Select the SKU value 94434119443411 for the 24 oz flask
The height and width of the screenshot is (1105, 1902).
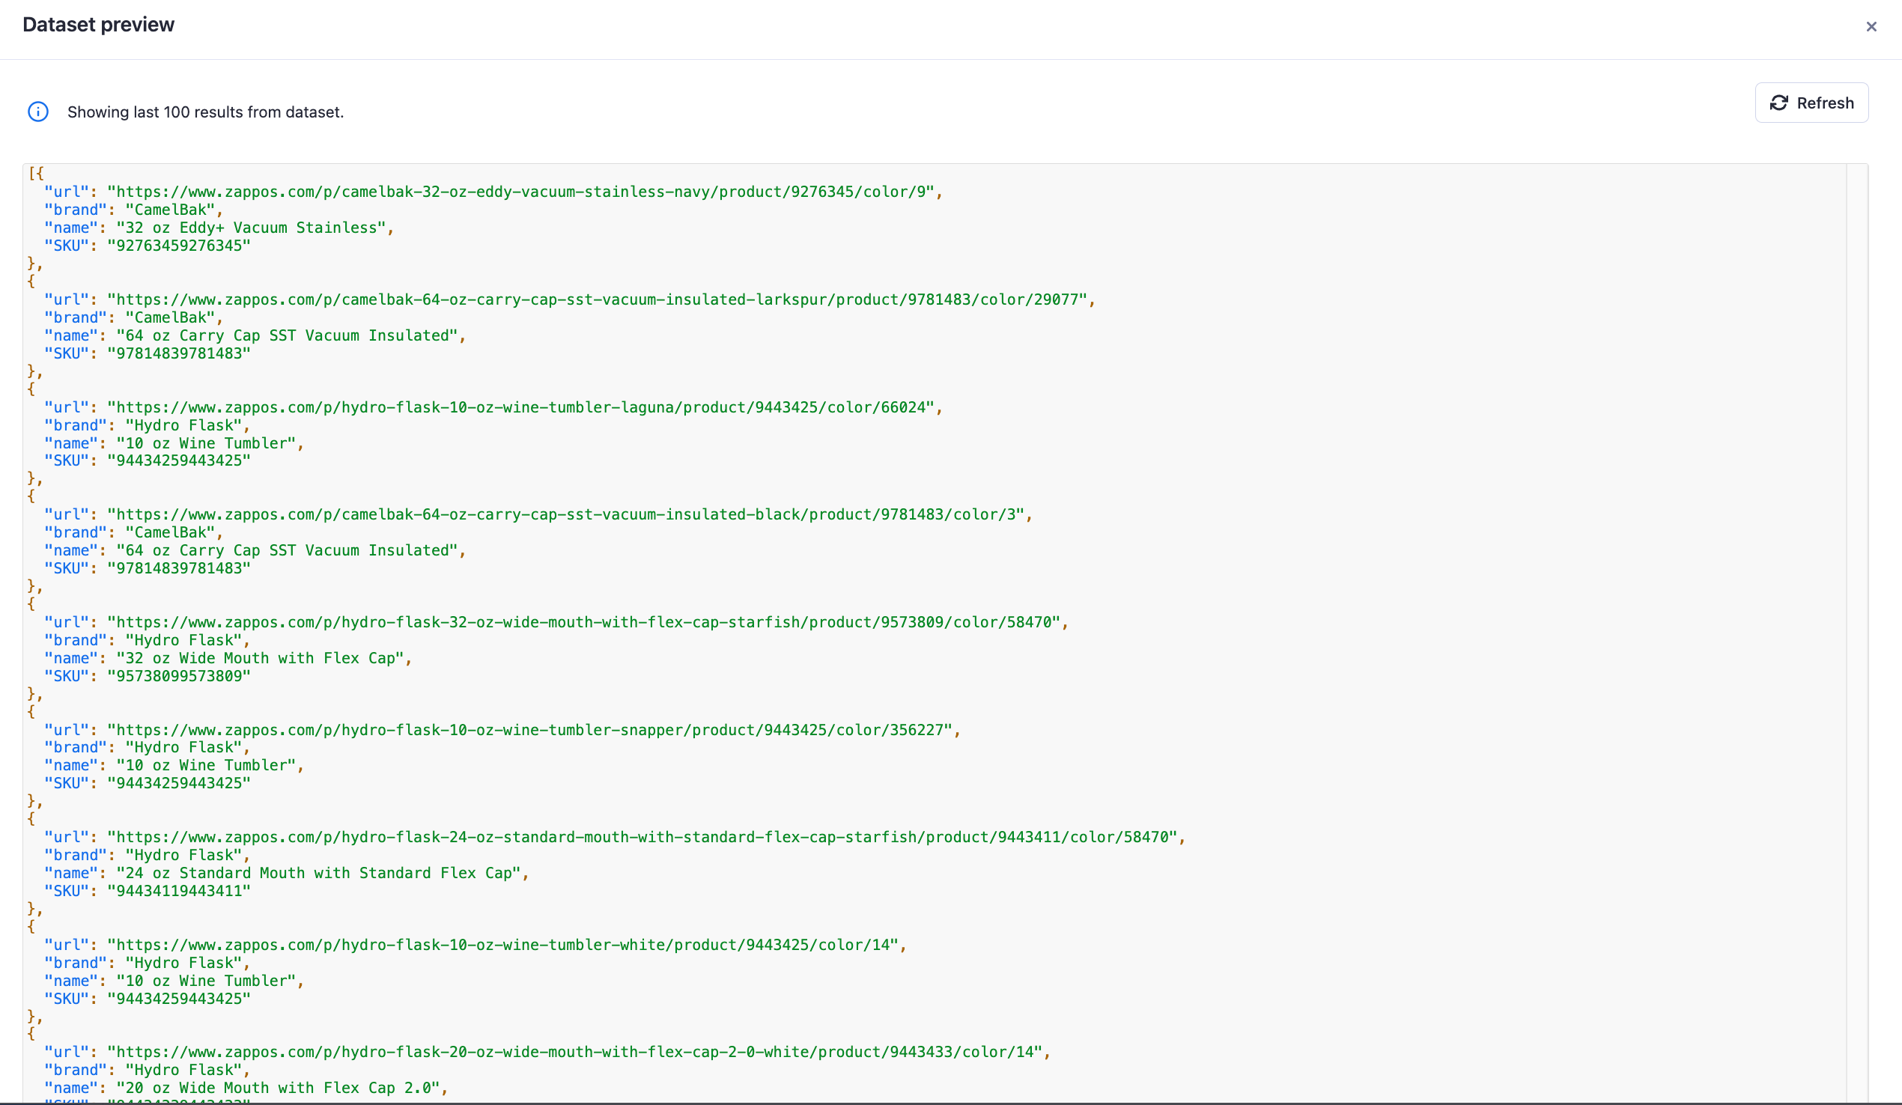[180, 891]
